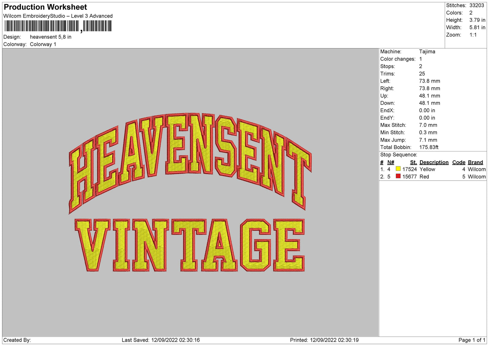489x346 pixels.
Task: Click the colors count value 2
Action: click(x=471, y=13)
